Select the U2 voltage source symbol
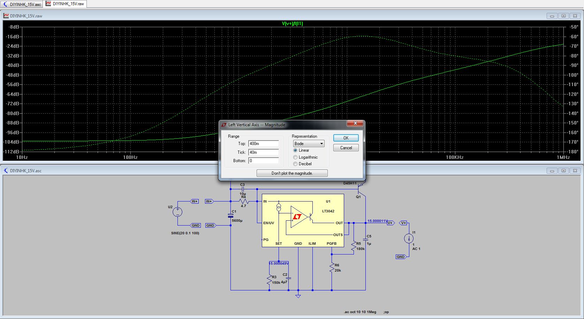Viewport: 584px width, 319px height. click(x=178, y=212)
